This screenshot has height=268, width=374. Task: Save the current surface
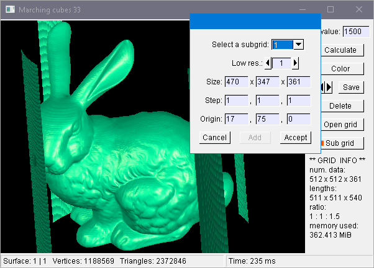[351, 87]
